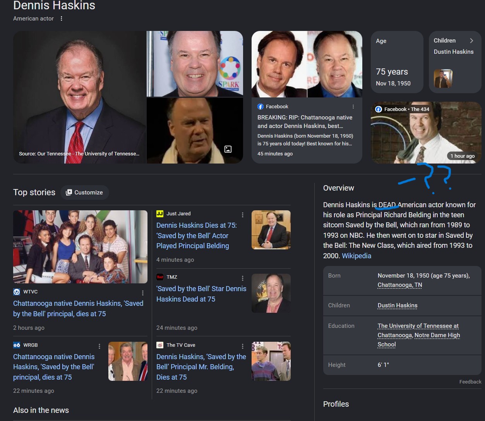The image size is (485, 421).
Task: Click the Profiles section heading
Action: coord(336,404)
